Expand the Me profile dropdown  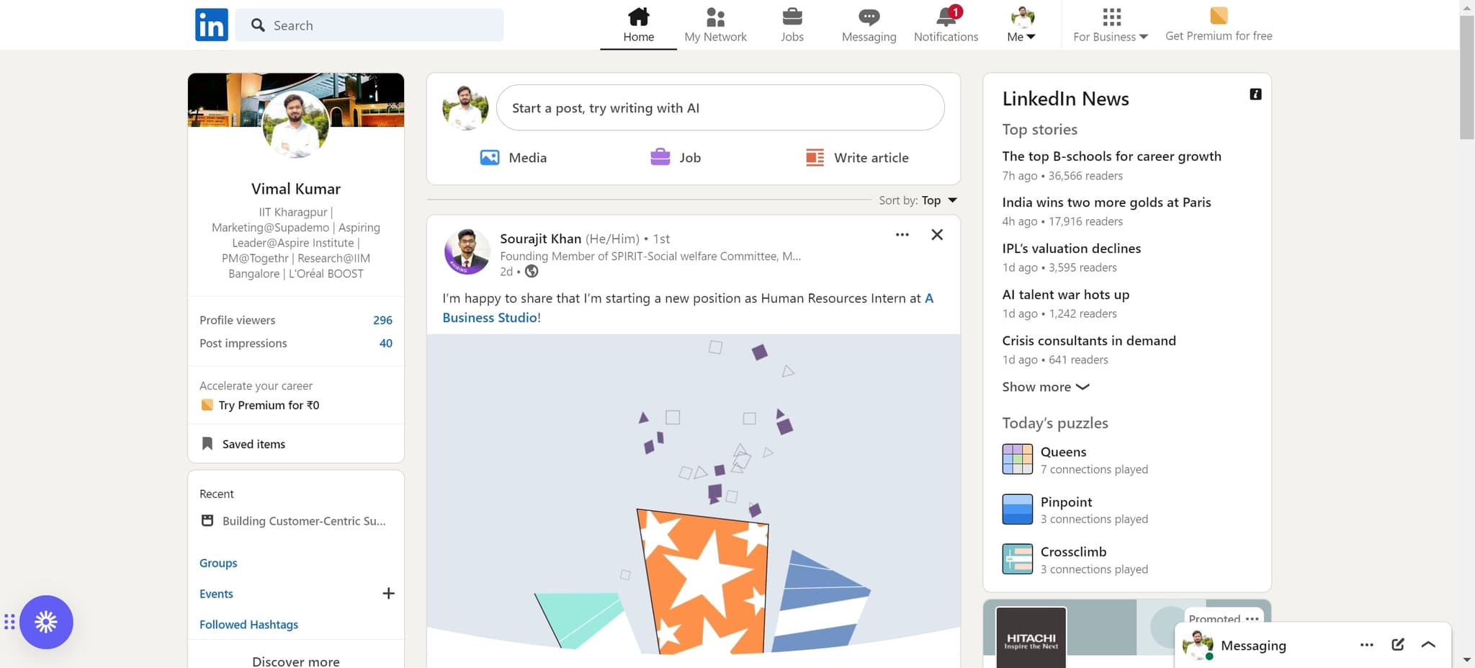click(x=1021, y=25)
